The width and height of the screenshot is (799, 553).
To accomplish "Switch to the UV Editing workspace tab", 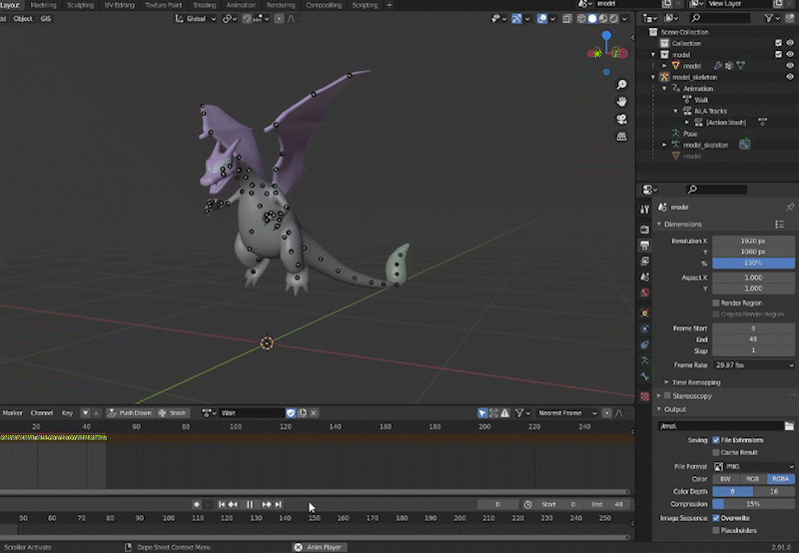I will 119,5.
